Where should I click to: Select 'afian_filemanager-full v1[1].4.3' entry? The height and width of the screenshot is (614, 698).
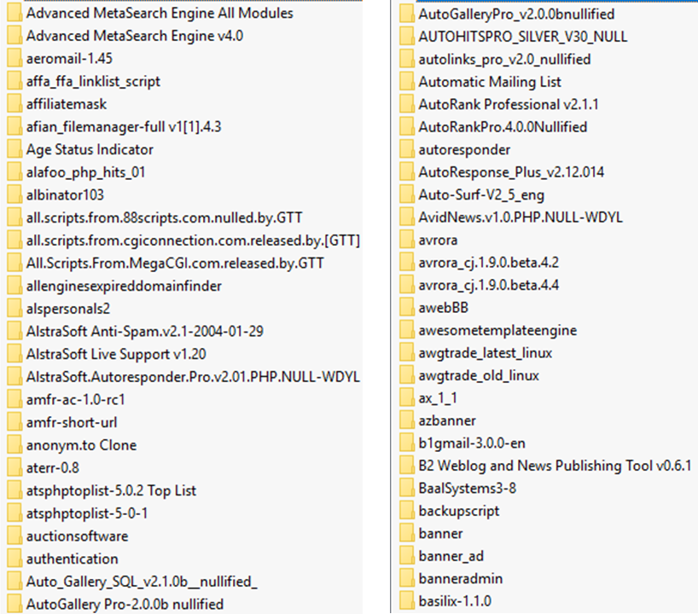coord(124,127)
